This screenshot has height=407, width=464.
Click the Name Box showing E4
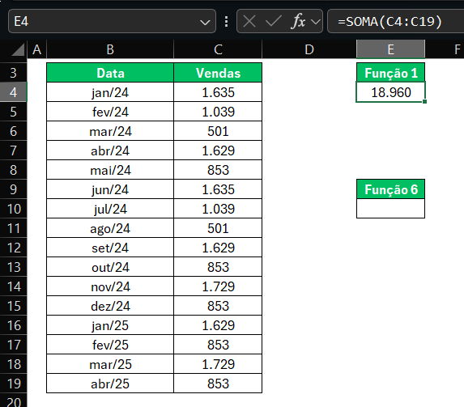[x=112, y=21]
